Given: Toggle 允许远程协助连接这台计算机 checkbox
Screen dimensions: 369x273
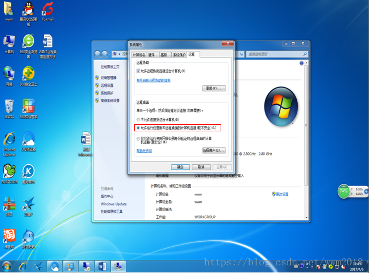Looking at the screenshot, I should pos(138,71).
